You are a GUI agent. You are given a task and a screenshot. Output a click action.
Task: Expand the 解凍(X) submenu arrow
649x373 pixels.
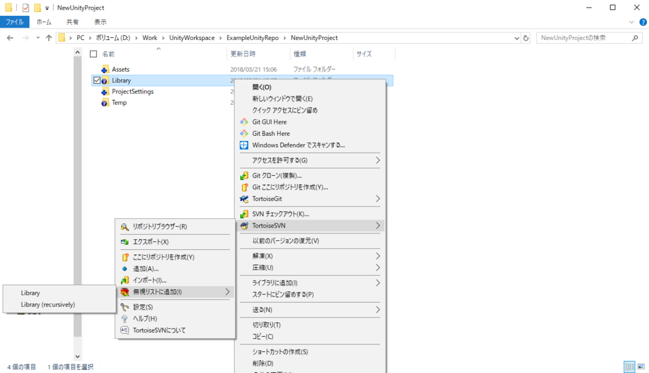[378, 256]
